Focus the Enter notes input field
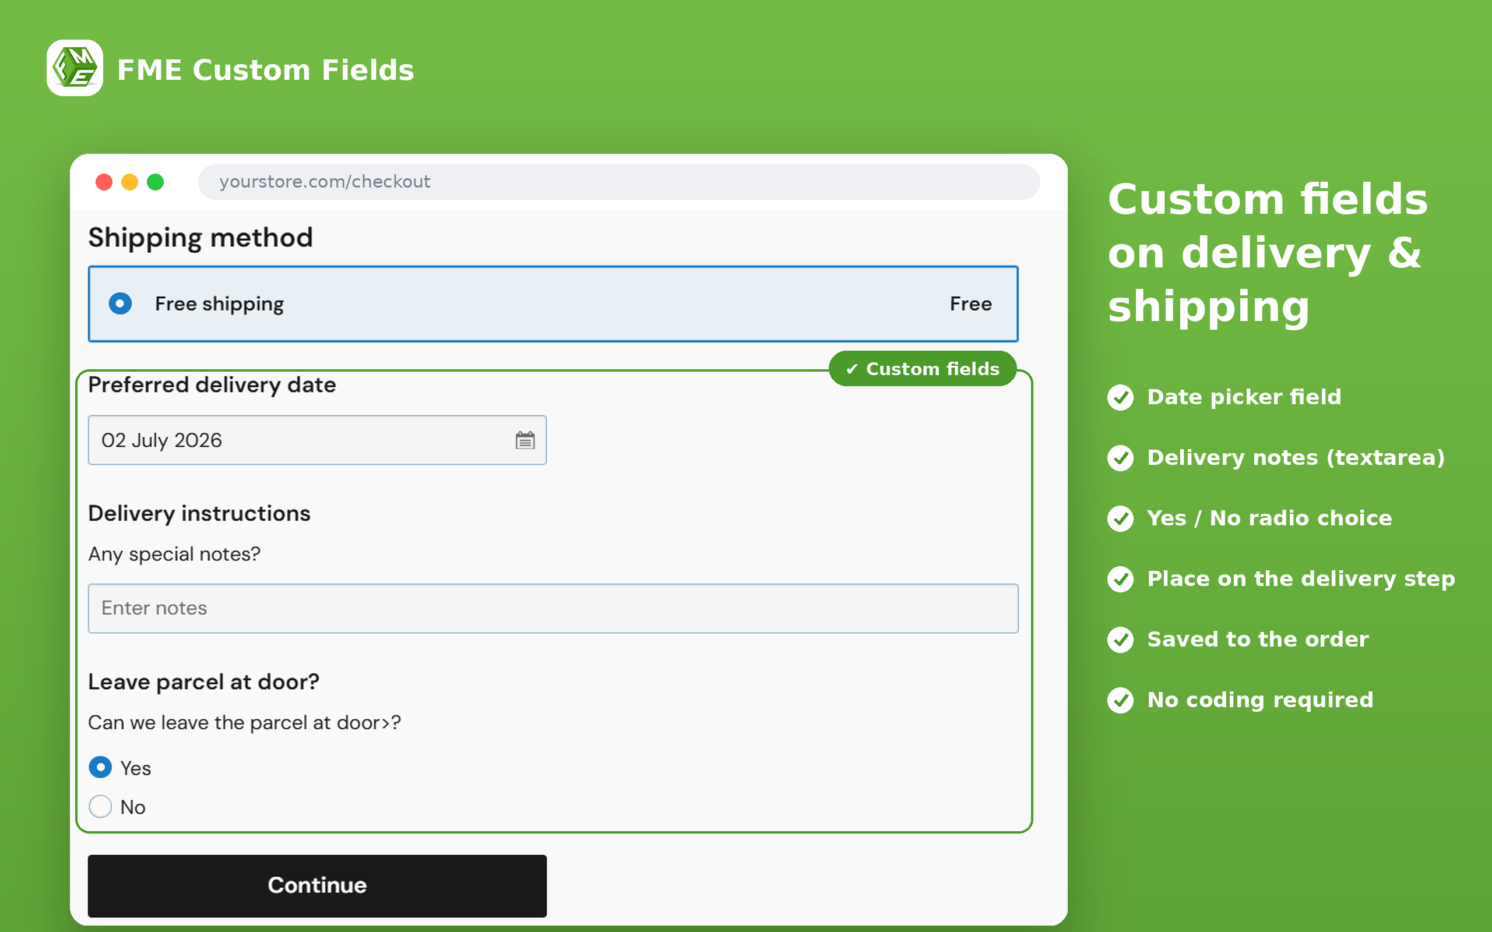1492x932 pixels. (x=553, y=608)
